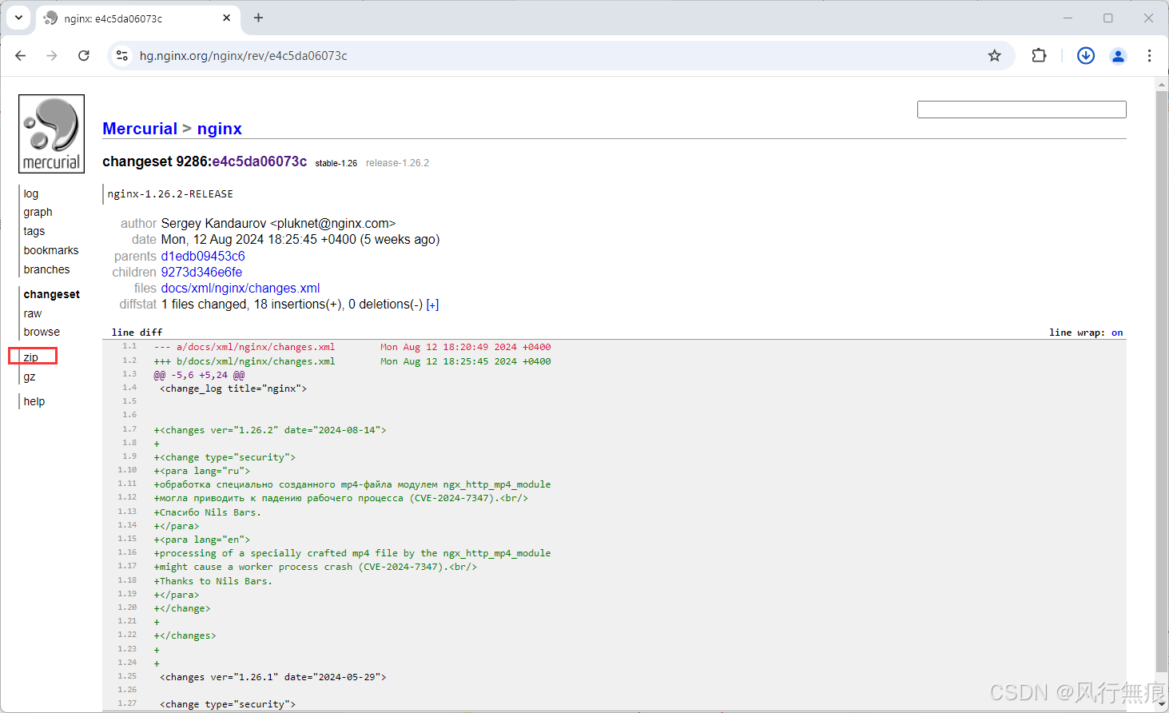Click the date Mon, 12 Aug 2024 text

pos(300,239)
